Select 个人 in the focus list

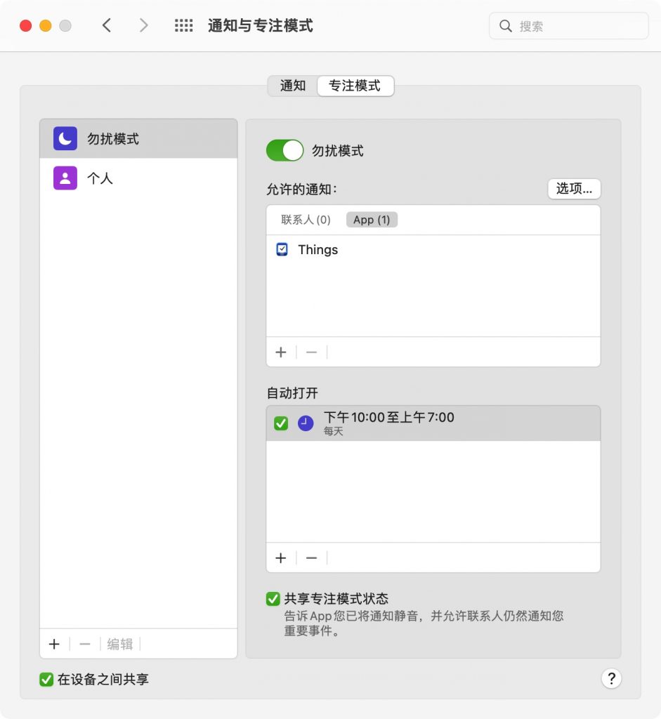point(138,178)
